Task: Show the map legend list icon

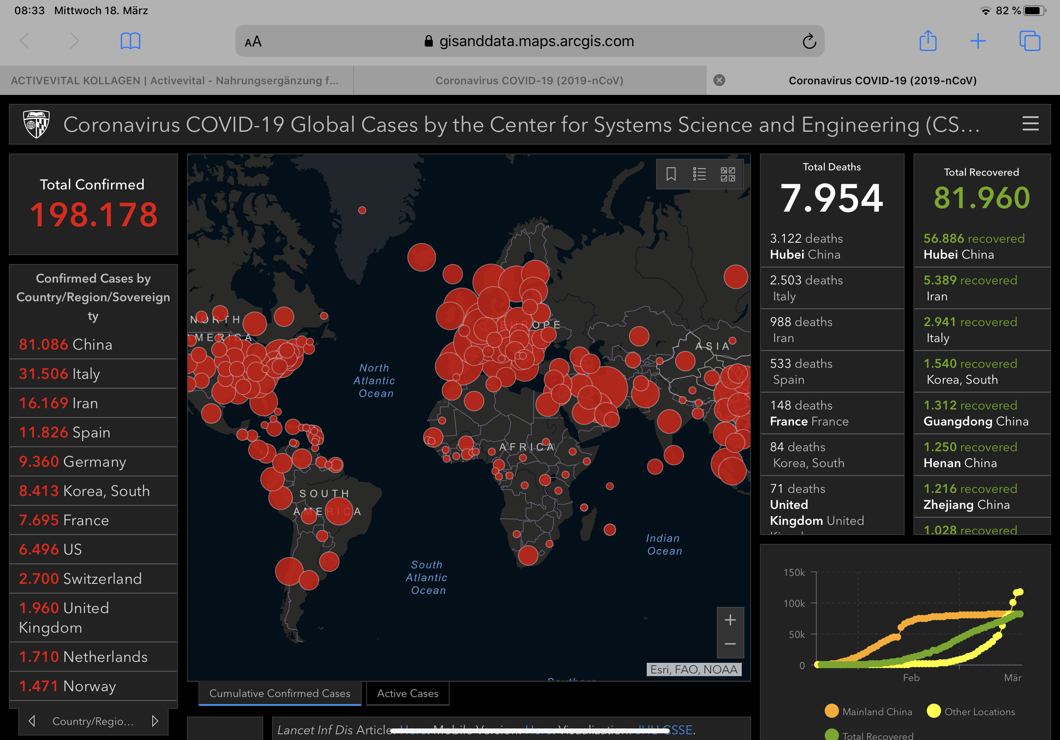Action: pyautogui.click(x=699, y=174)
